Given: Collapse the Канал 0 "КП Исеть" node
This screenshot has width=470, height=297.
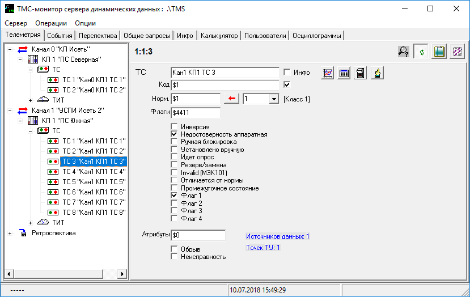Looking at the screenshot, I should [10, 50].
